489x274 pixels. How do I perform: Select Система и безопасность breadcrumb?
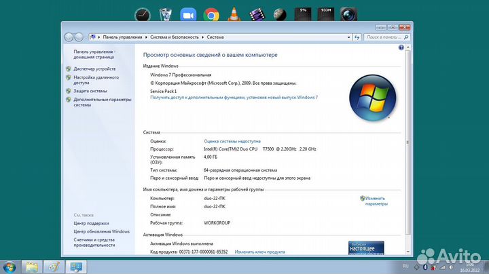click(175, 37)
